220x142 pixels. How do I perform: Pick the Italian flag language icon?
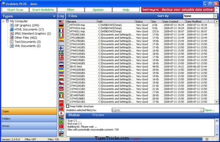coord(61,35)
